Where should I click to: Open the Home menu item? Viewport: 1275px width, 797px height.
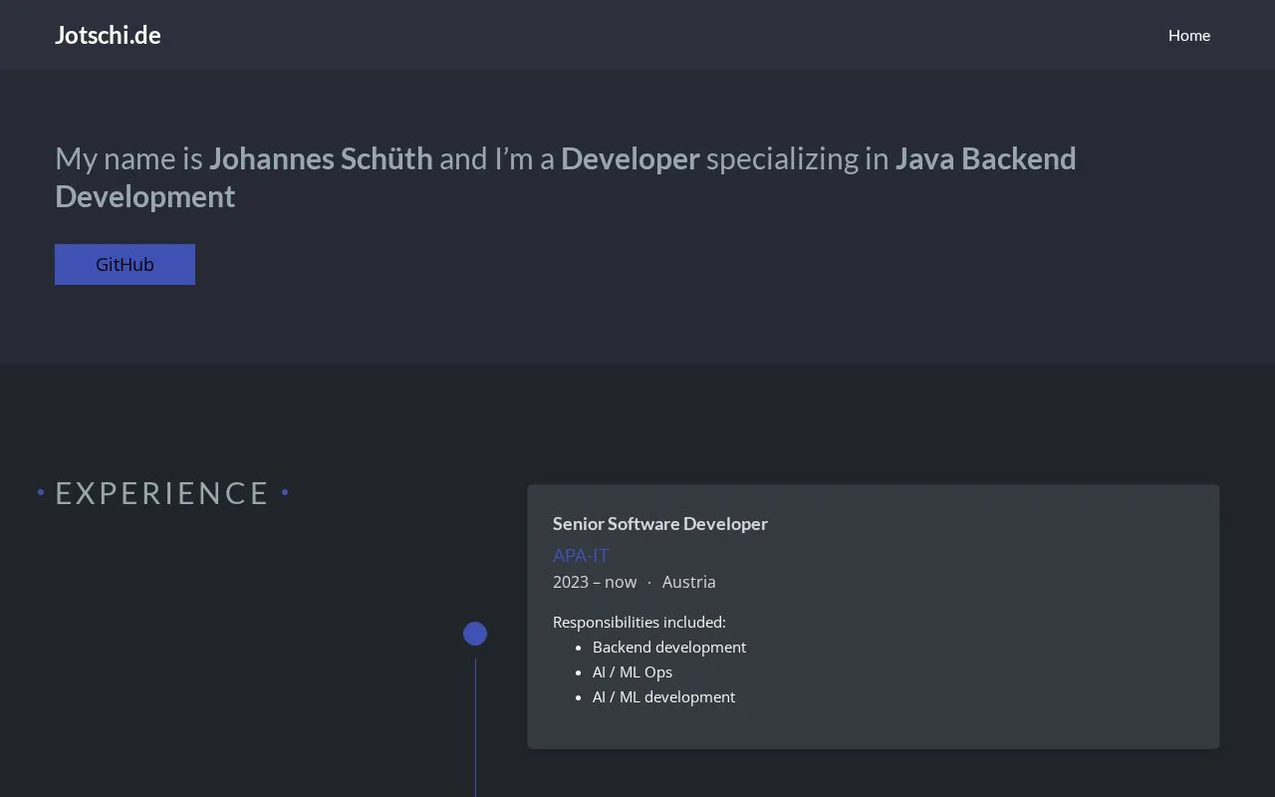tap(1189, 35)
